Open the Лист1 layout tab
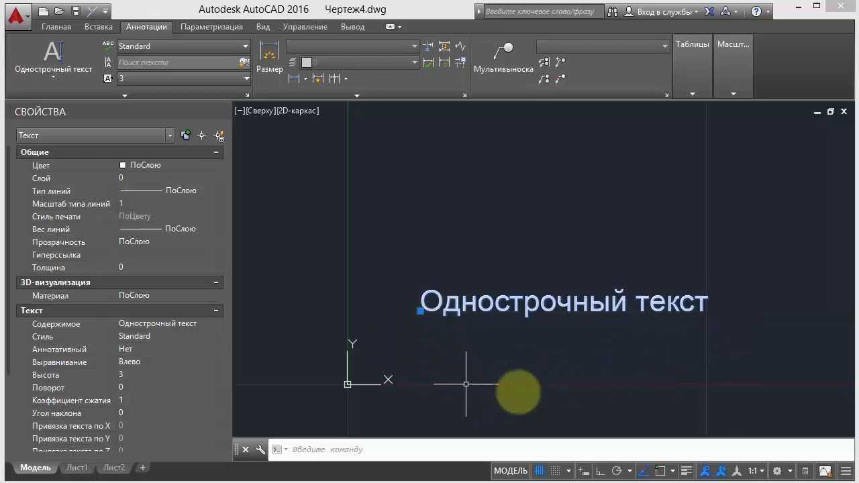This screenshot has width=859, height=483. click(x=77, y=468)
